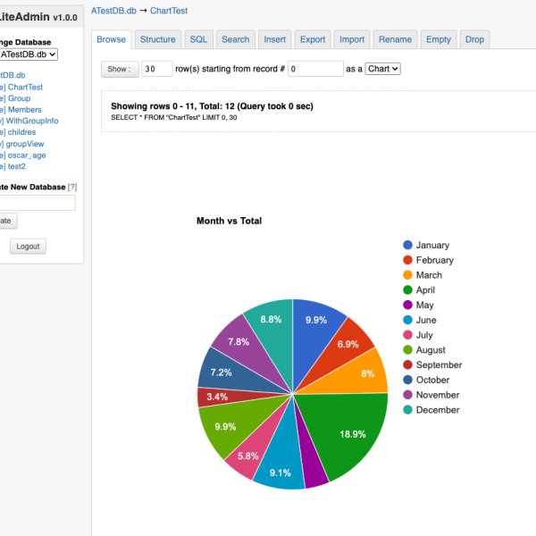The width and height of the screenshot is (536, 536).
Task: Select the Insert tab
Action: [x=275, y=39]
